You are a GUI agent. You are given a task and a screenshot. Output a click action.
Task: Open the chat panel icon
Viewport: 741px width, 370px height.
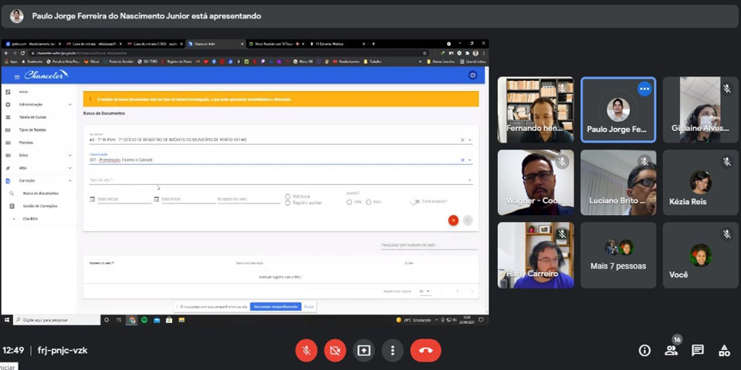click(698, 350)
